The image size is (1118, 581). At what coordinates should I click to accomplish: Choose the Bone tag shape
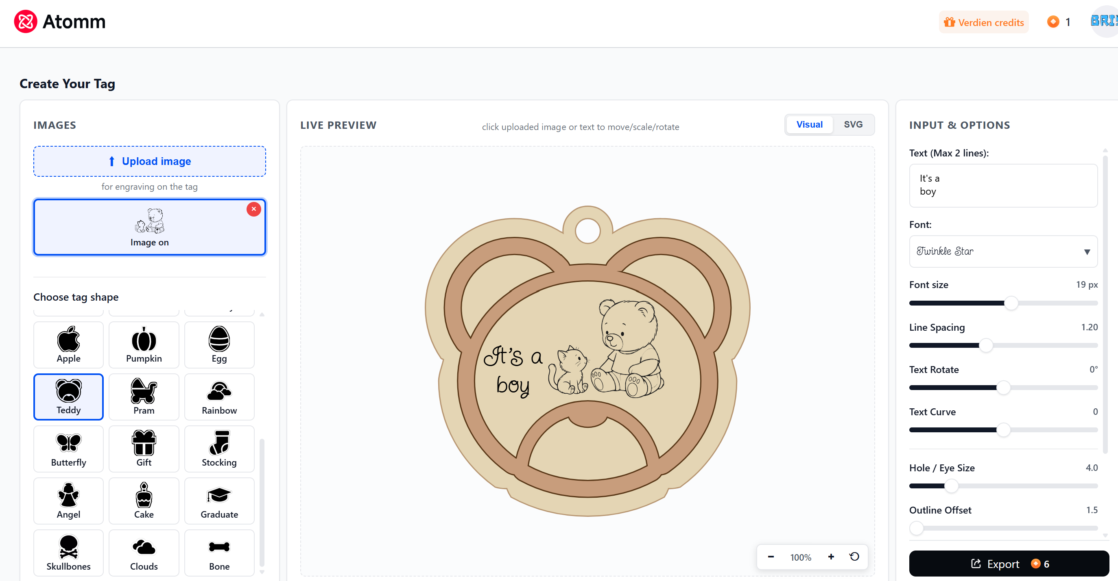pos(219,553)
